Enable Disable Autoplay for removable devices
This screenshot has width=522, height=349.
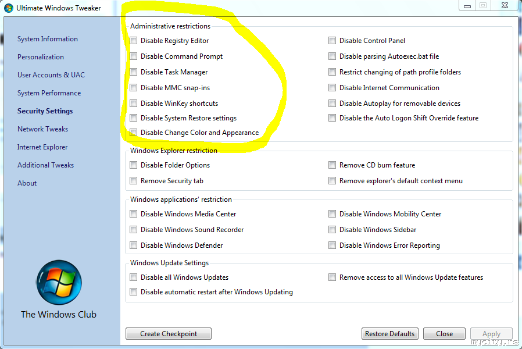332,103
